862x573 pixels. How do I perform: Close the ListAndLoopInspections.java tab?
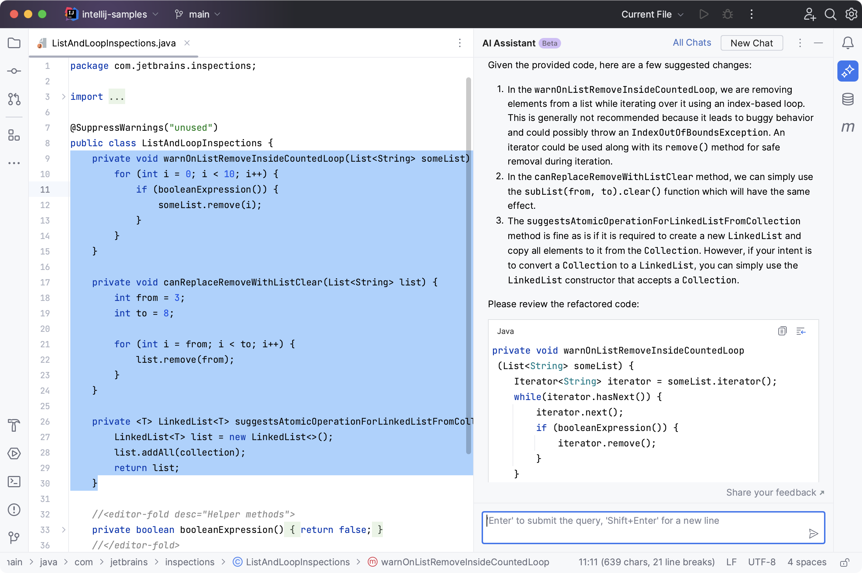[187, 43]
